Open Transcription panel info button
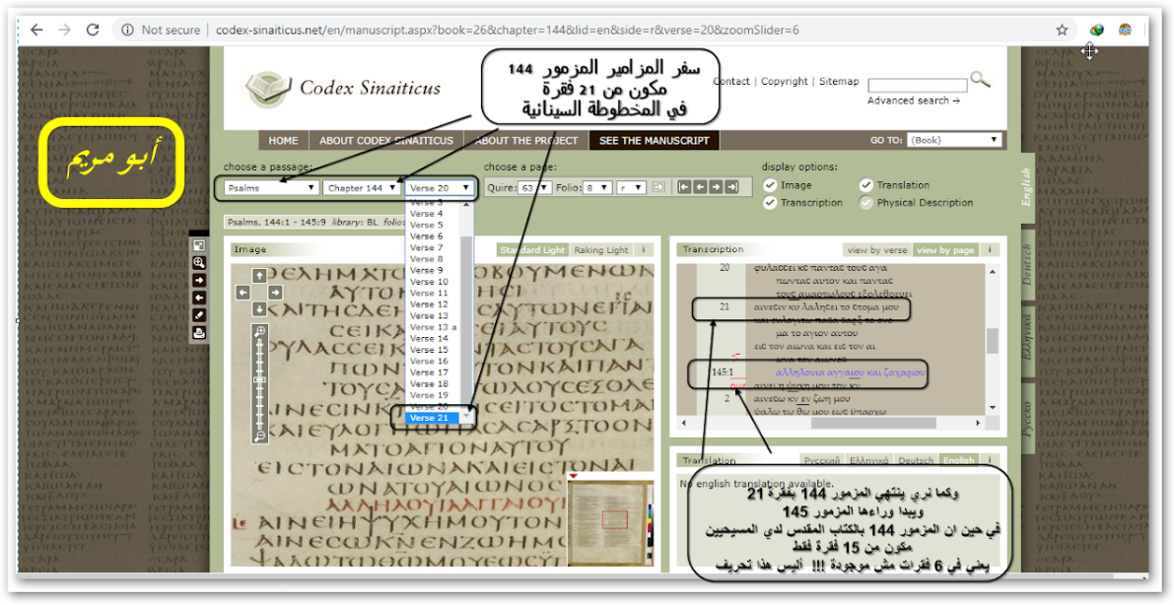This screenshot has width=1174, height=605. (989, 250)
